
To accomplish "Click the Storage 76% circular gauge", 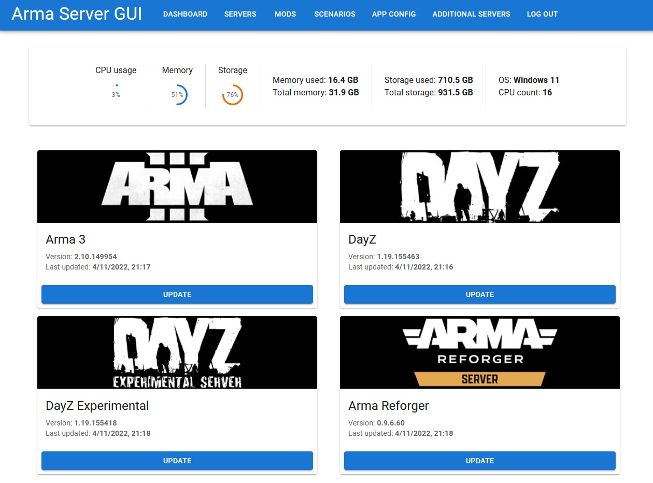I will (233, 95).
